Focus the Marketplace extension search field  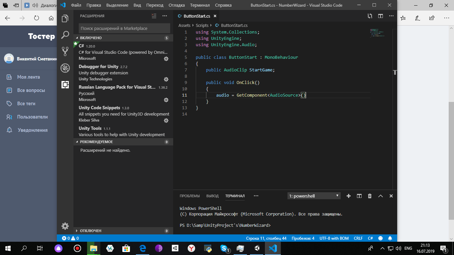tap(124, 28)
